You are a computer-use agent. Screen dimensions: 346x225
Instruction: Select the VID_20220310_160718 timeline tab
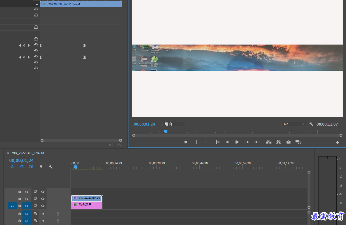28,153
